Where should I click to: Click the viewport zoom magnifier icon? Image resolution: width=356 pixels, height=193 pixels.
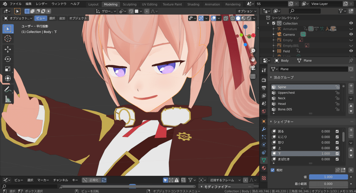[x=253, y=51]
